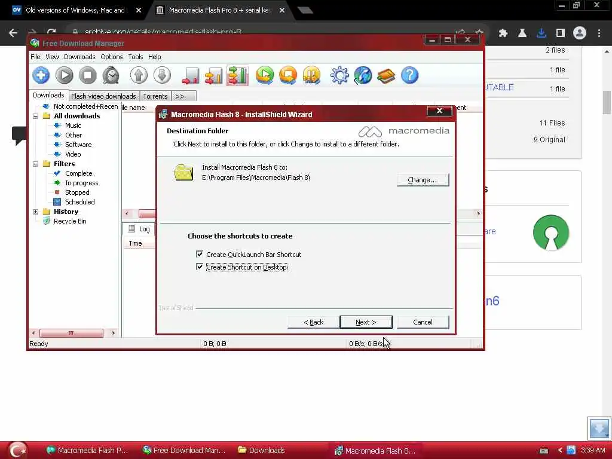Uncheck Create Shortcut on Desktop
The height and width of the screenshot is (459, 612).
[200, 267]
